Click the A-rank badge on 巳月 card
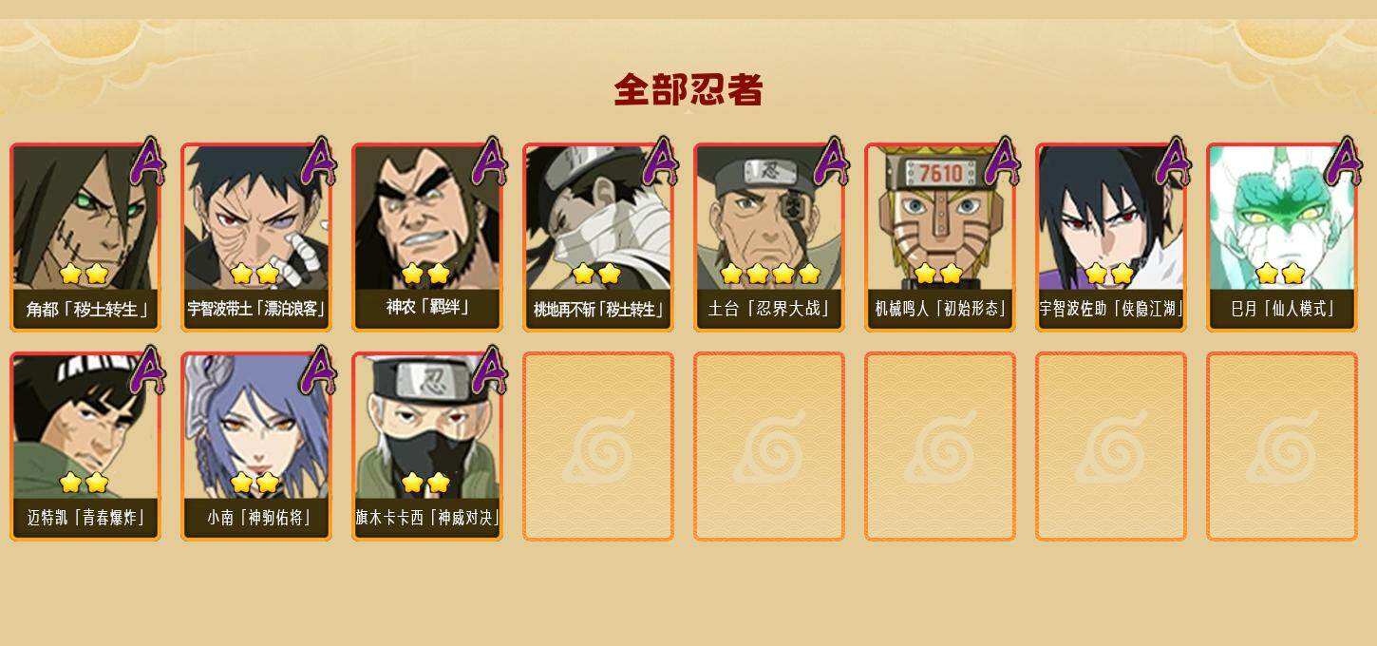The image size is (1377, 646). point(1344,161)
